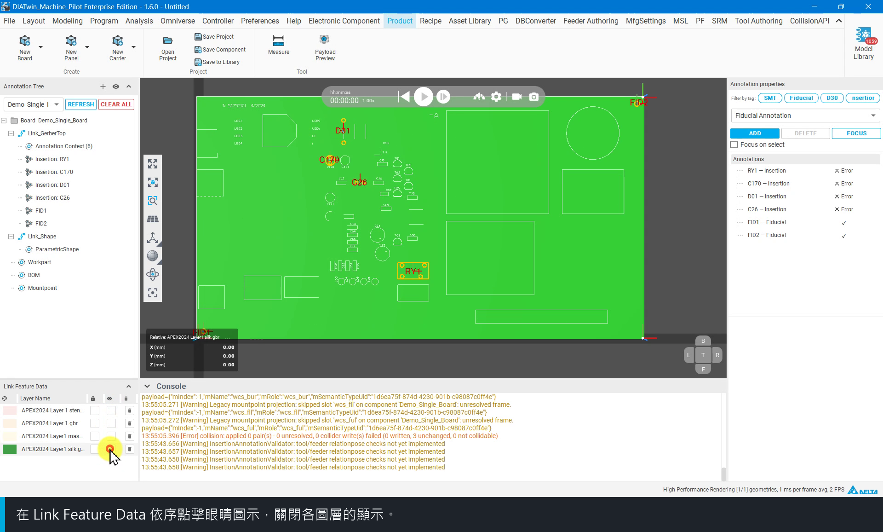Toggle lock for APEX2024 Layer 1.gbr layer

click(x=95, y=423)
